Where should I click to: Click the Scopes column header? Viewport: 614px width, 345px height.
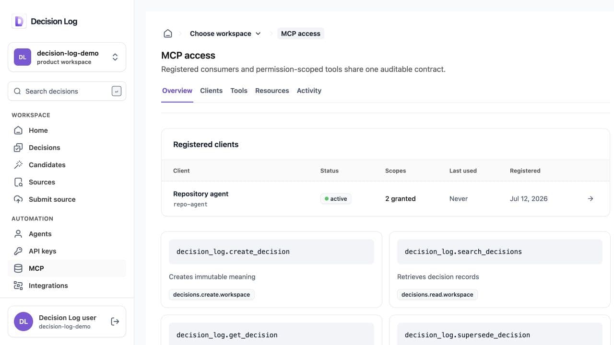(396, 171)
